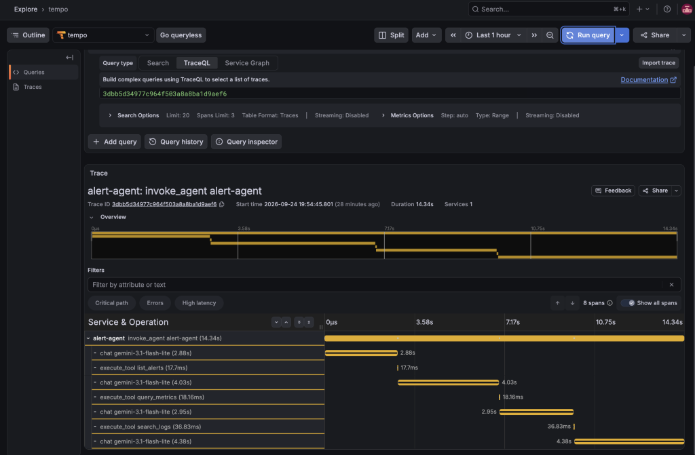The image size is (695, 455).
Task: Switch to Service Graph tab
Action: [247, 63]
